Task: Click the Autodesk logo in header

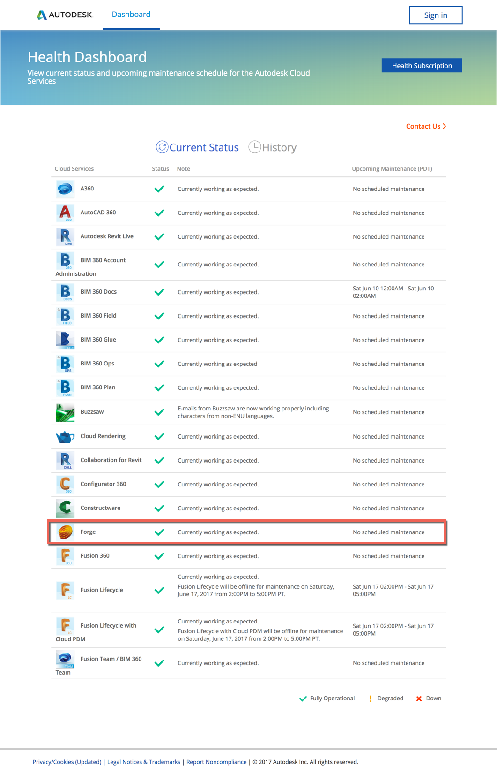Action: pyautogui.click(x=65, y=15)
